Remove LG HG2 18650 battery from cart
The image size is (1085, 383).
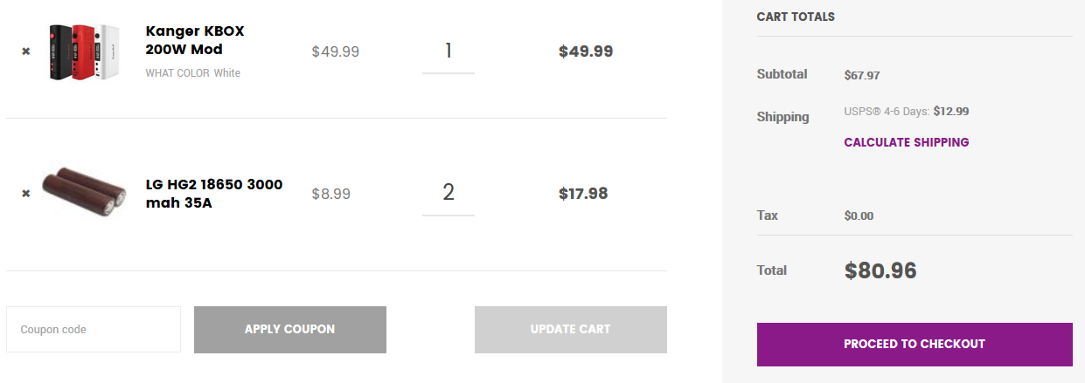(x=26, y=194)
